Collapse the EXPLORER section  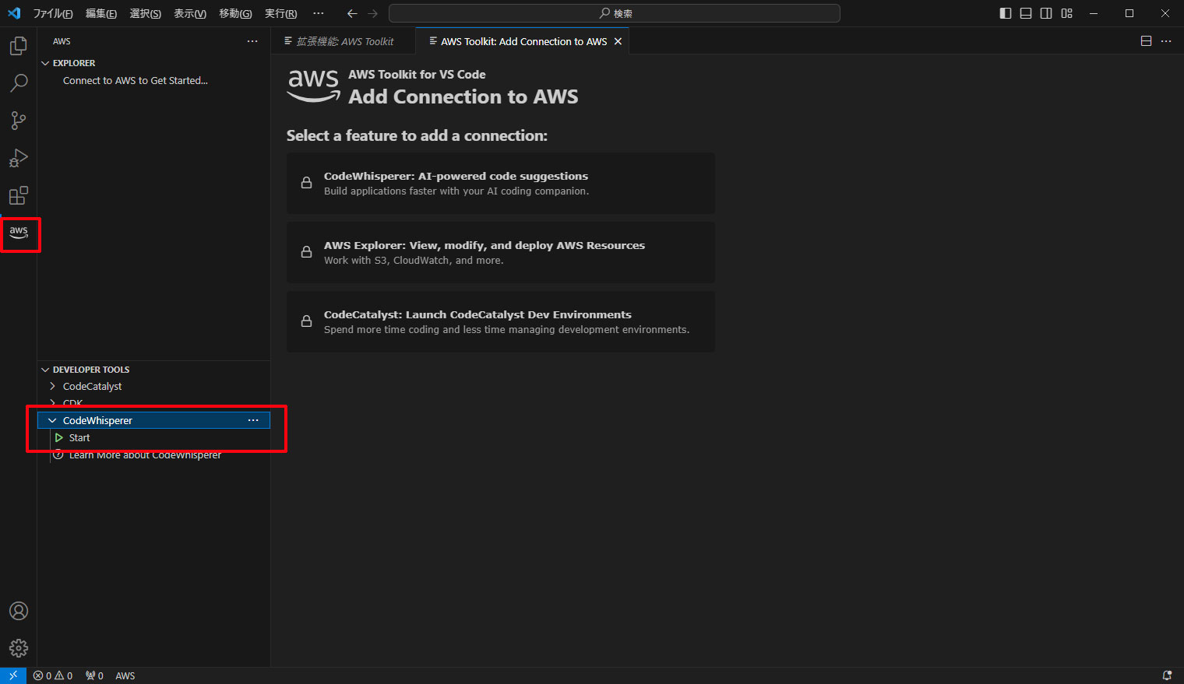coord(45,63)
